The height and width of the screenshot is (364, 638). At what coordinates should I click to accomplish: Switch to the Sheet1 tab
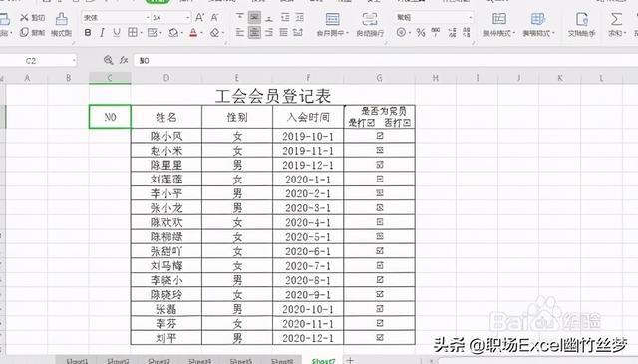(x=77, y=361)
